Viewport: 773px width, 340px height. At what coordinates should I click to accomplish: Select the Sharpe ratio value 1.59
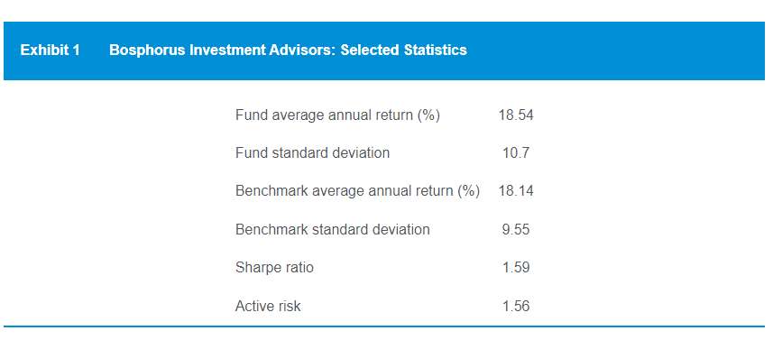516,268
